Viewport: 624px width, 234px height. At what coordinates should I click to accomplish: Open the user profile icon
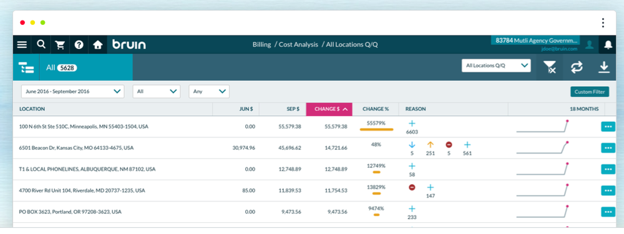pos(590,45)
